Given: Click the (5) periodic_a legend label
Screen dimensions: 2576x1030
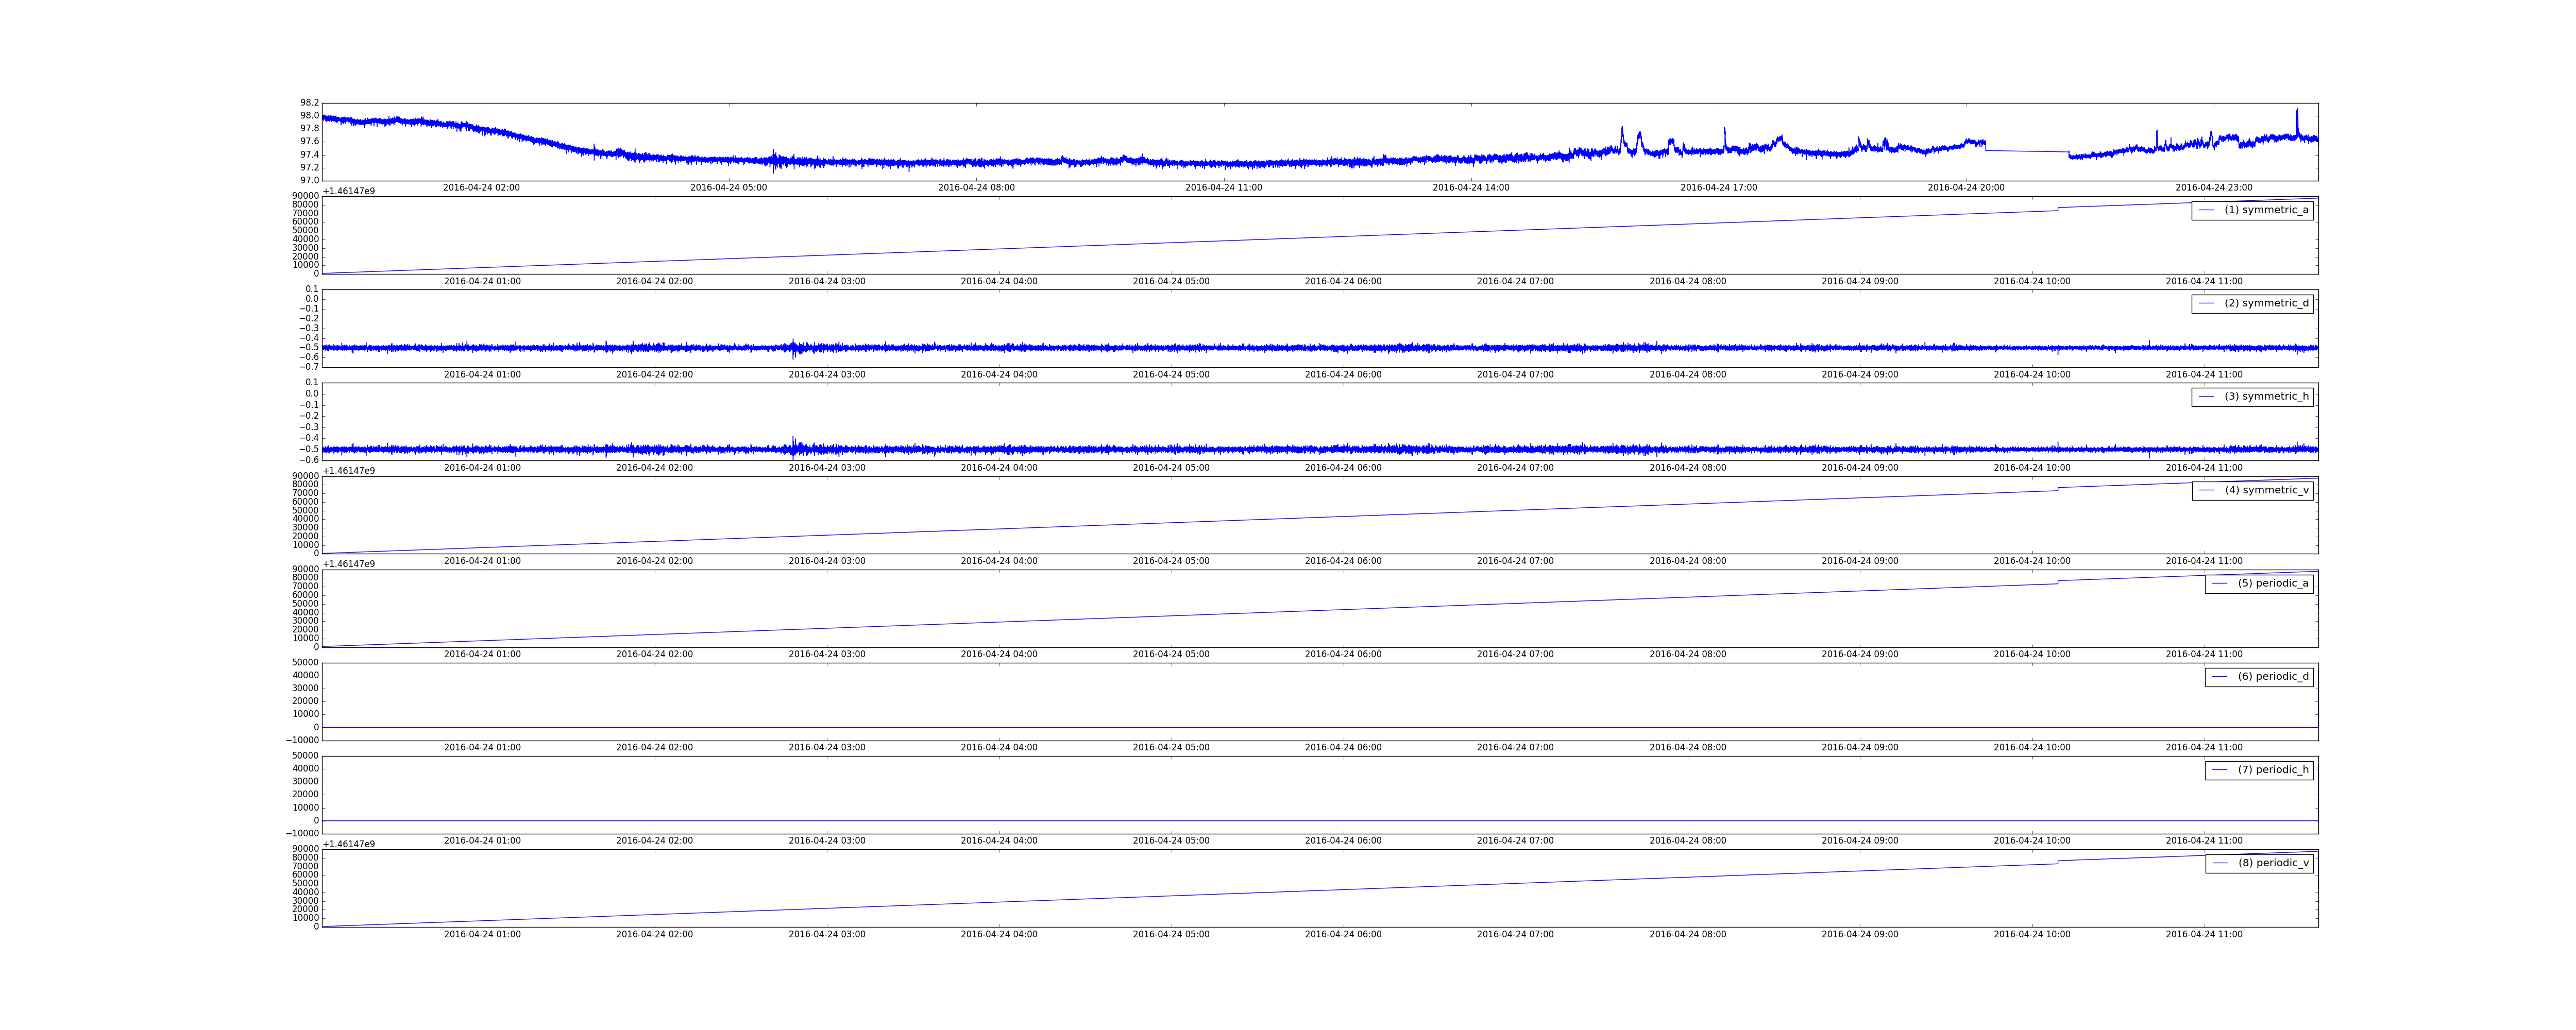Looking at the screenshot, I should tap(2273, 583).
